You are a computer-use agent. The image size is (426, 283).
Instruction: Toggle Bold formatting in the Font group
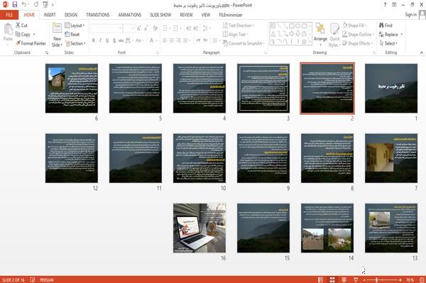click(x=94, y=40)
